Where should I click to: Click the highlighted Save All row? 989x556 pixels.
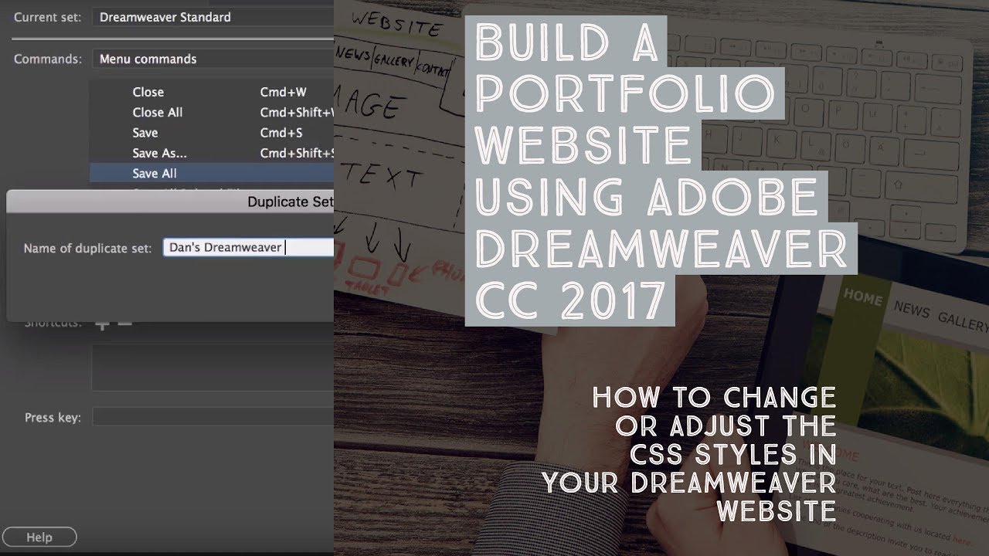pyautogui.click(x=212, y=173)
